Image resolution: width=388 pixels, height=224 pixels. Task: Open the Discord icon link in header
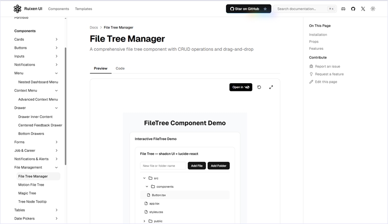pos(343,9)
